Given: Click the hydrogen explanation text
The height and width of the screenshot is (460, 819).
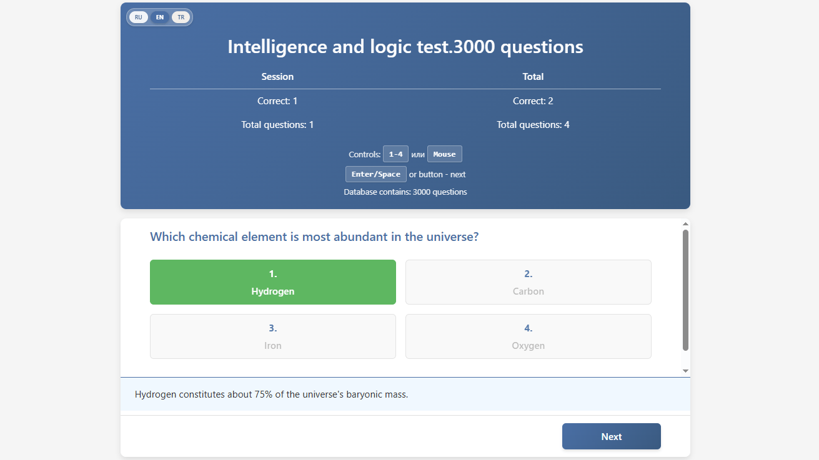Looking at the screenshot, I should click(x=272, y=394).
